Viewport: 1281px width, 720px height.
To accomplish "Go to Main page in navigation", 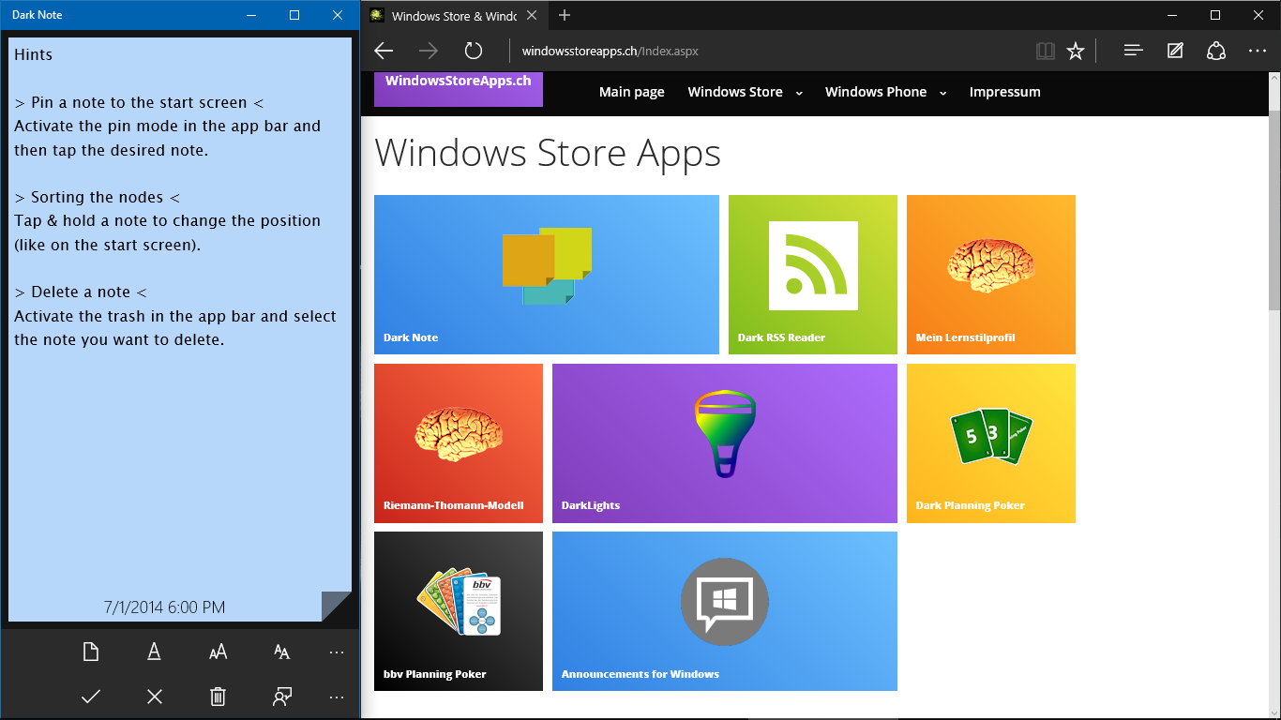I will click(631, 92).
